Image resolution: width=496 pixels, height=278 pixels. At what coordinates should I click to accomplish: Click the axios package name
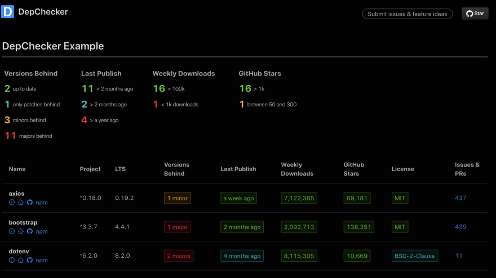pos(16,194)
